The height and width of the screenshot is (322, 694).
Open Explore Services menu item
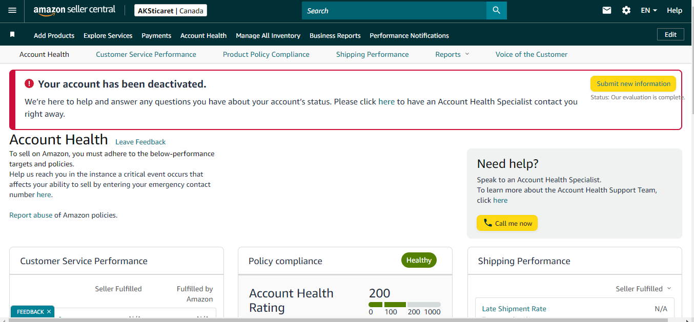108,35
